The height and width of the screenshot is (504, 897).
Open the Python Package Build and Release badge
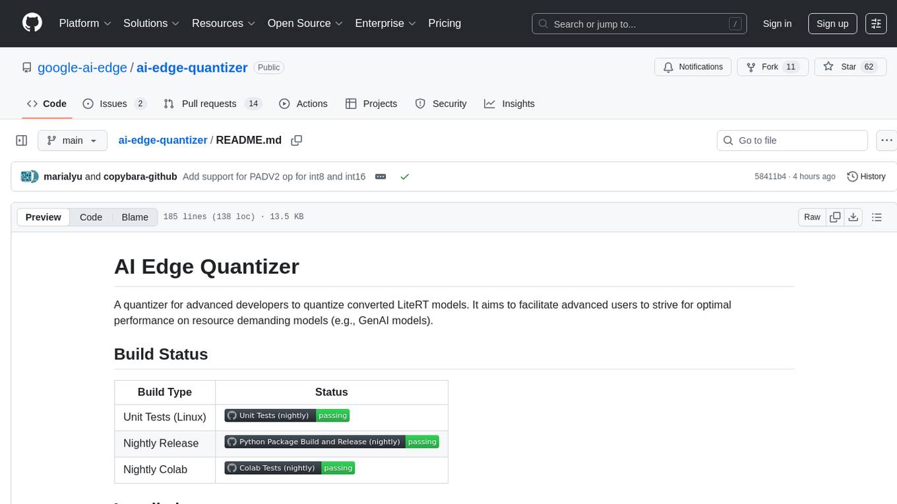pos(332,442)
